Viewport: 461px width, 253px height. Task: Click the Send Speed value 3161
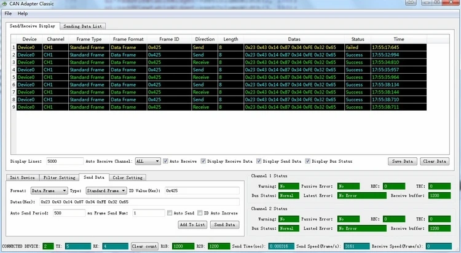click(357, 246)
